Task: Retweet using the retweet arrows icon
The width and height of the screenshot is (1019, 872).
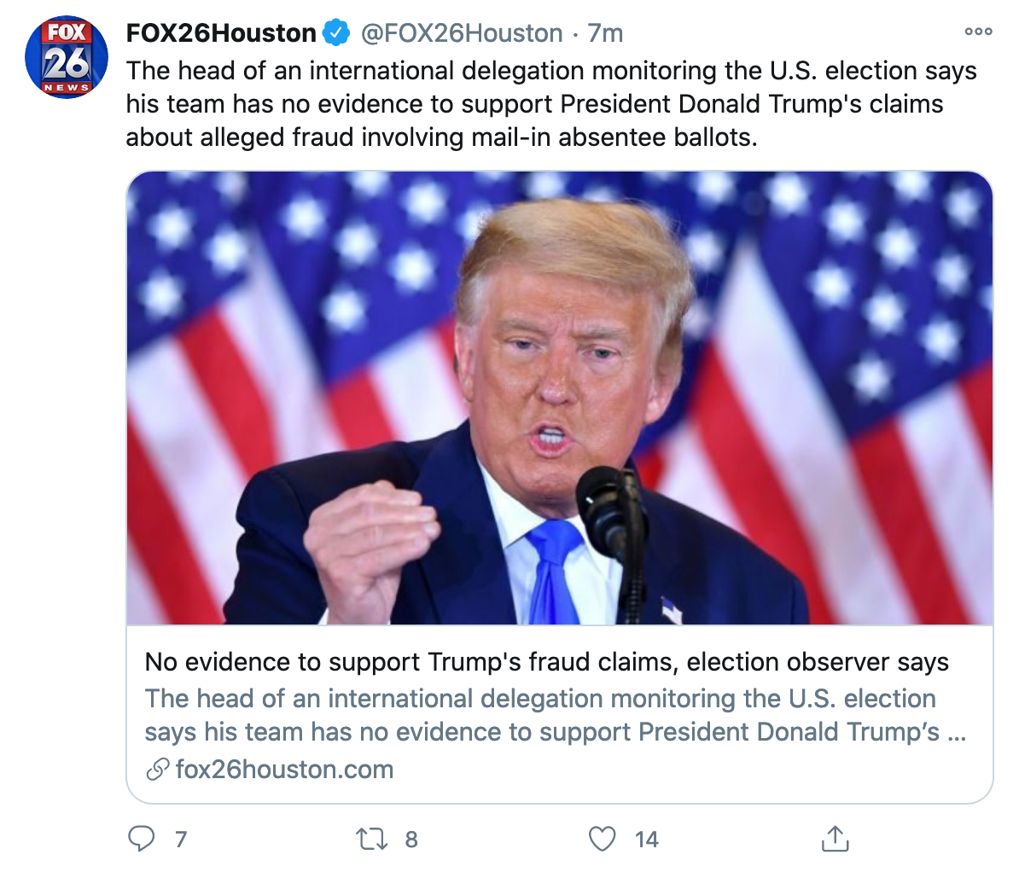Action: point(371,839)
